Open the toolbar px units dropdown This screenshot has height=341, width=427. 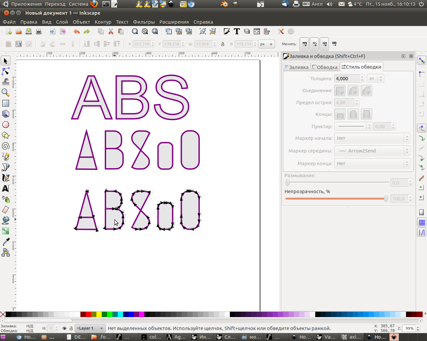(x=267, y=44)
